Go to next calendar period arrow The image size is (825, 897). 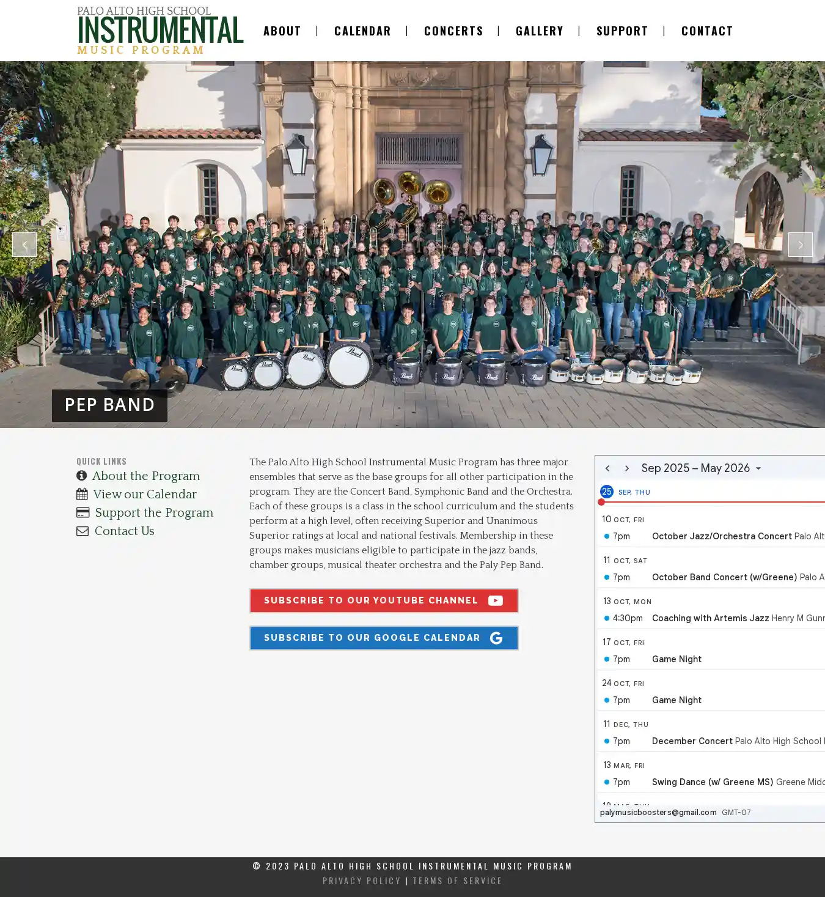[x=626, y=468]
